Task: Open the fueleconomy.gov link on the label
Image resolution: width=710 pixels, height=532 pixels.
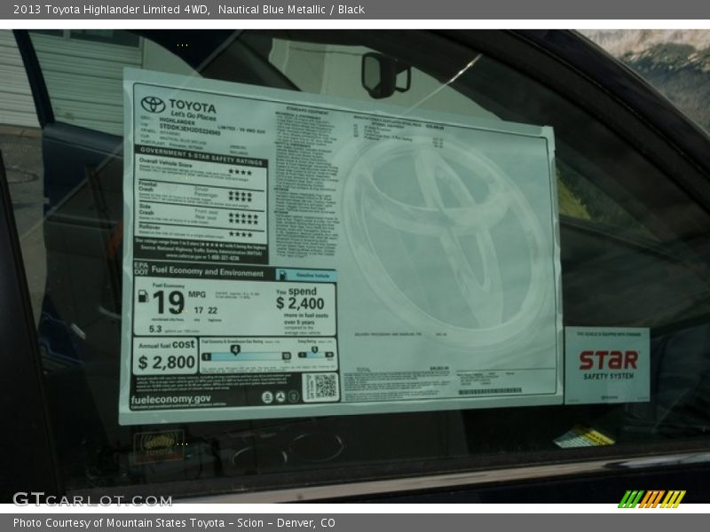Action: (170, 400)
